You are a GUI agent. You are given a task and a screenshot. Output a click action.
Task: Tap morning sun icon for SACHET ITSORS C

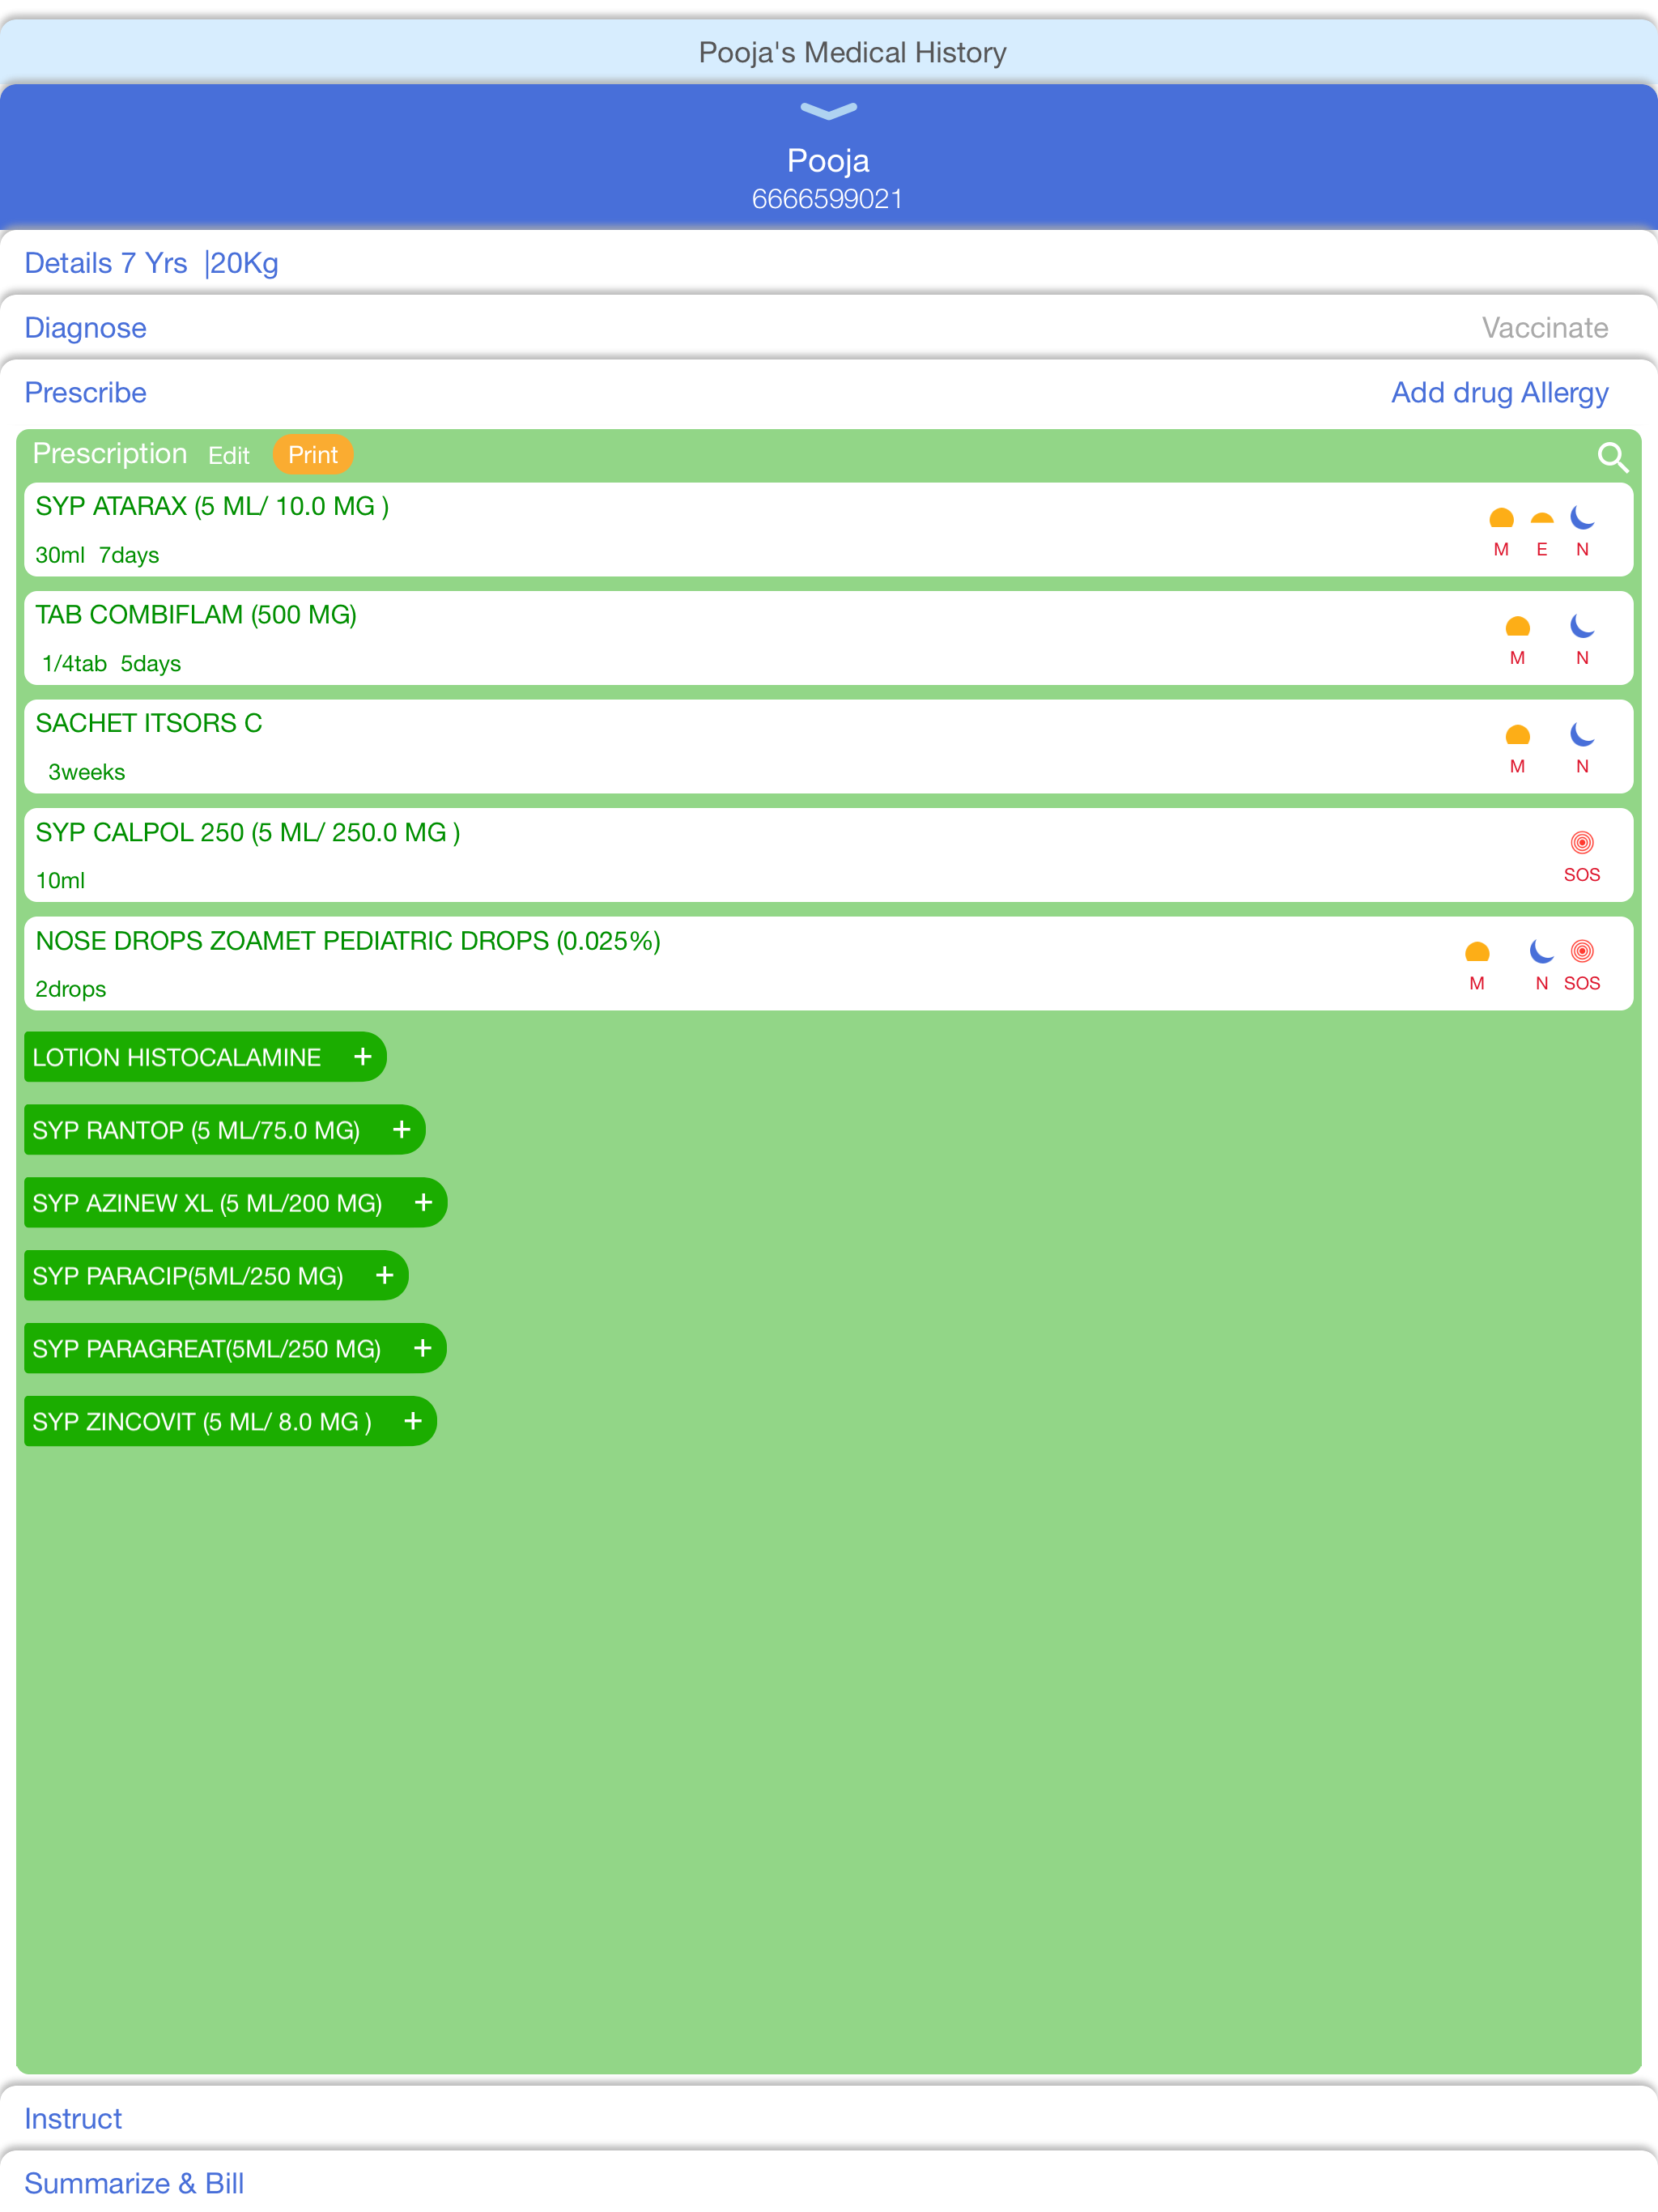tap(1517, 735)
